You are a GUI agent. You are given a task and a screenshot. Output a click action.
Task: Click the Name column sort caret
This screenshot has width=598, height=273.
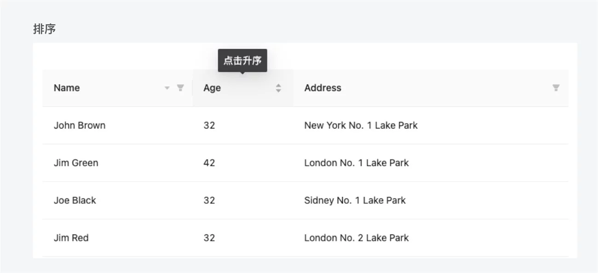pos(167,88)
